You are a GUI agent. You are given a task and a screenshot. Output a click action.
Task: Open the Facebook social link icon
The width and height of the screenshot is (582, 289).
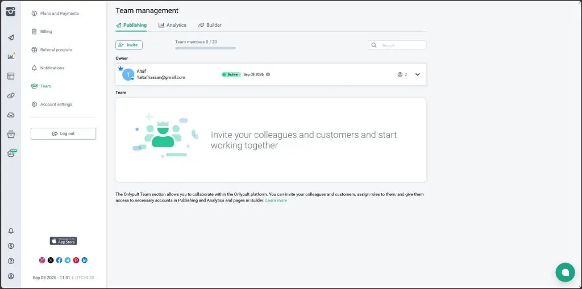[59, 260]
